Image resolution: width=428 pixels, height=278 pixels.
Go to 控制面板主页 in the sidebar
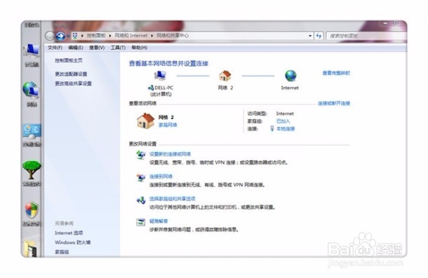(69, 60)
